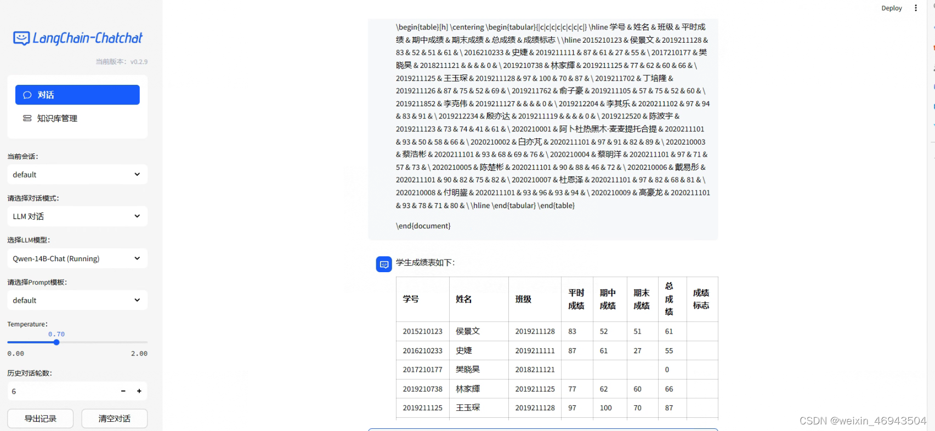Open the 对话 menu item
This screenshot has height=431, width=935.
77,95
